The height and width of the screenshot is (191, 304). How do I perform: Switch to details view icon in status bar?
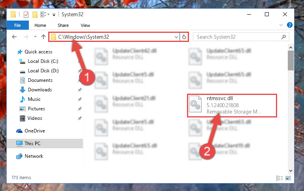click(279, 178)
